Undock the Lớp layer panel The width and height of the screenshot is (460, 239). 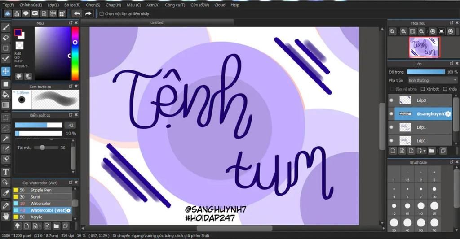click(451, 64)
